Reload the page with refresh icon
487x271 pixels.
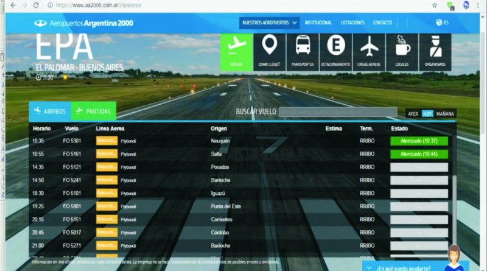(36, 5)
